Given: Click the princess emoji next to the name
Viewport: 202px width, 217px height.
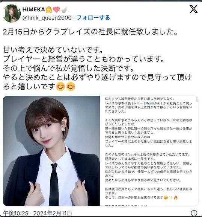Looking at the screenshot, I should 49,9.
